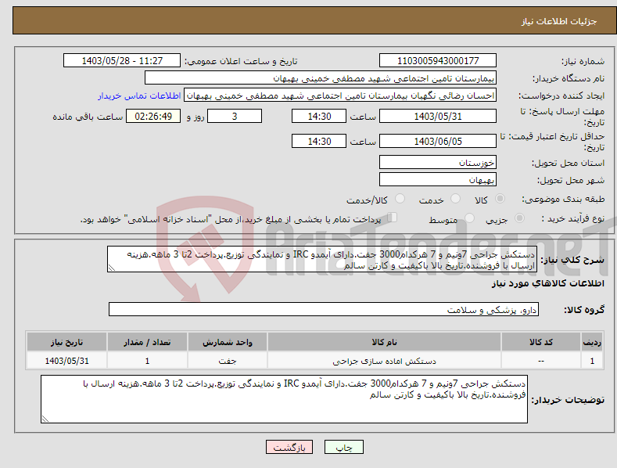617x468 pixels.
Task: Click the need date cell 1403/05/31 in table
Action: pyautogui.click(x=67, y=361)
